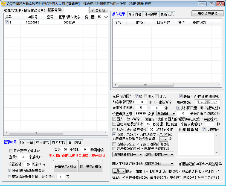The image size is (226, 186).
Task: Enable the 圈人 operation checkbox
Action: (146, 96)
